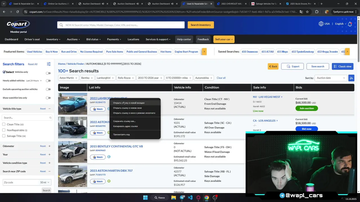Click the Save search button
The image size is (360, 202).
click(x=318, y=66)
